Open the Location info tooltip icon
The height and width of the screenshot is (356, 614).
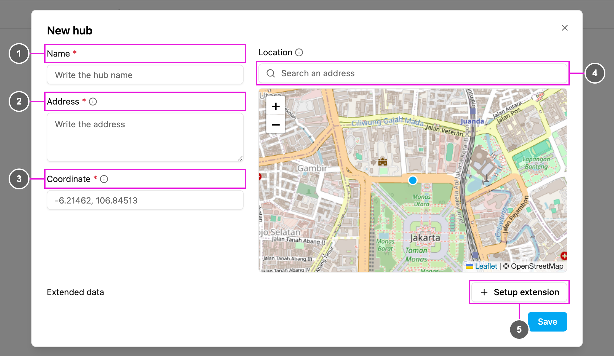pos(299,53)
